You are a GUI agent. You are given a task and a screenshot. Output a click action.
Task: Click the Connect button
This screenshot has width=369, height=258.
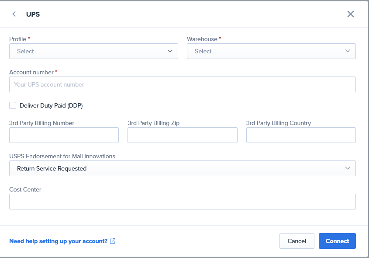click(337, 241)
